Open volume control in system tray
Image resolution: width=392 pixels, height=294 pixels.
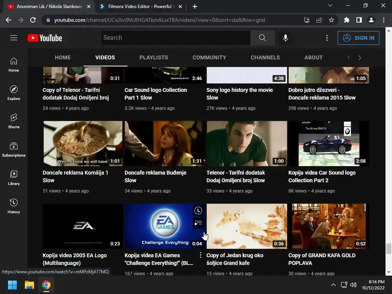point(353,285)
